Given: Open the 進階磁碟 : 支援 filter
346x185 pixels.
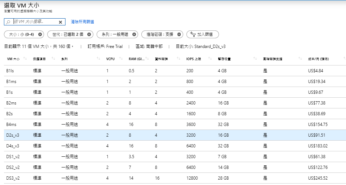Looking at the screenshot, I should tap(160, 34).
